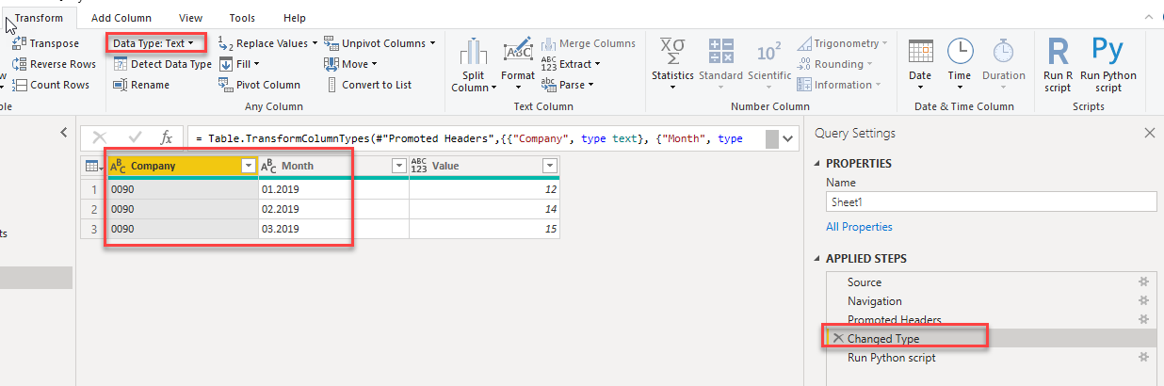
Task: Switch to the Transform tab
Action: point(39,18)
